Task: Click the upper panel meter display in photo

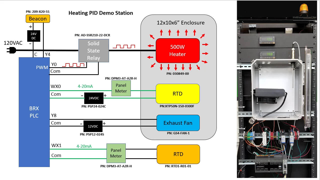Action: (267, 39)
